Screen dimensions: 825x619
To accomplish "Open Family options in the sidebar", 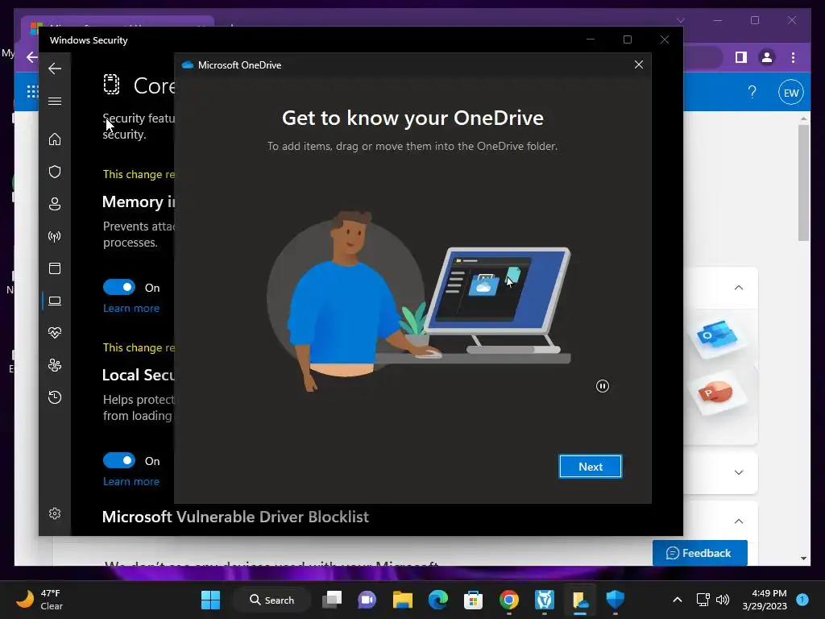I will click(x=55, y=365).
